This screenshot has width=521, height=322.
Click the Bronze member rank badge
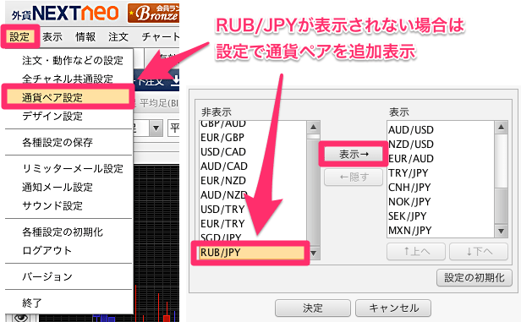[x=154, y=14]
